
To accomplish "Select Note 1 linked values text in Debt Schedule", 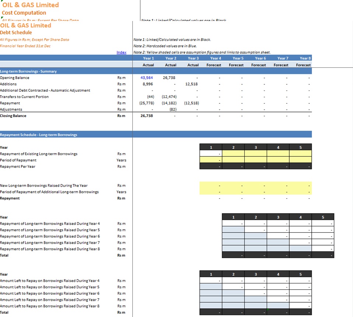I will point(172,40).
